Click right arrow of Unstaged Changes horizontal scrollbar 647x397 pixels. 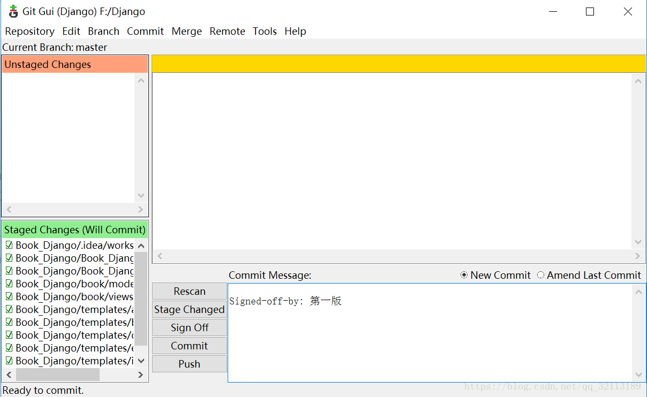[140, 209]
